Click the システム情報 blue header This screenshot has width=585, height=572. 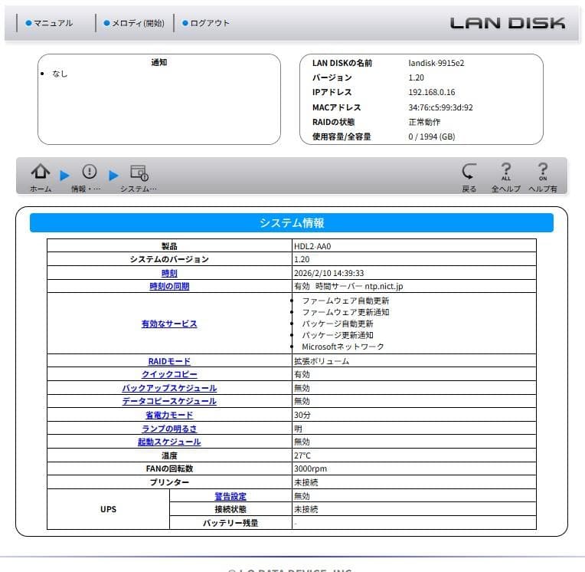[292, 223]
